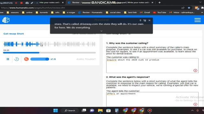Adjust the playback speed slider
204x114 pixels.
(40, 59)
